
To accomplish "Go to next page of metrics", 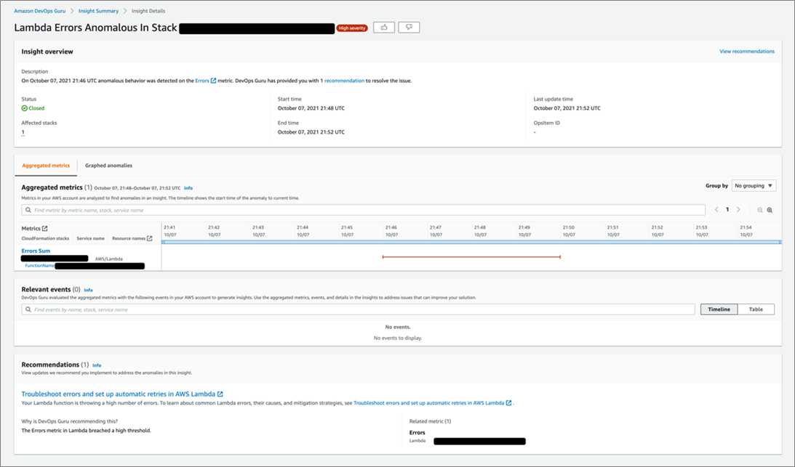I will tap(738, 210).
